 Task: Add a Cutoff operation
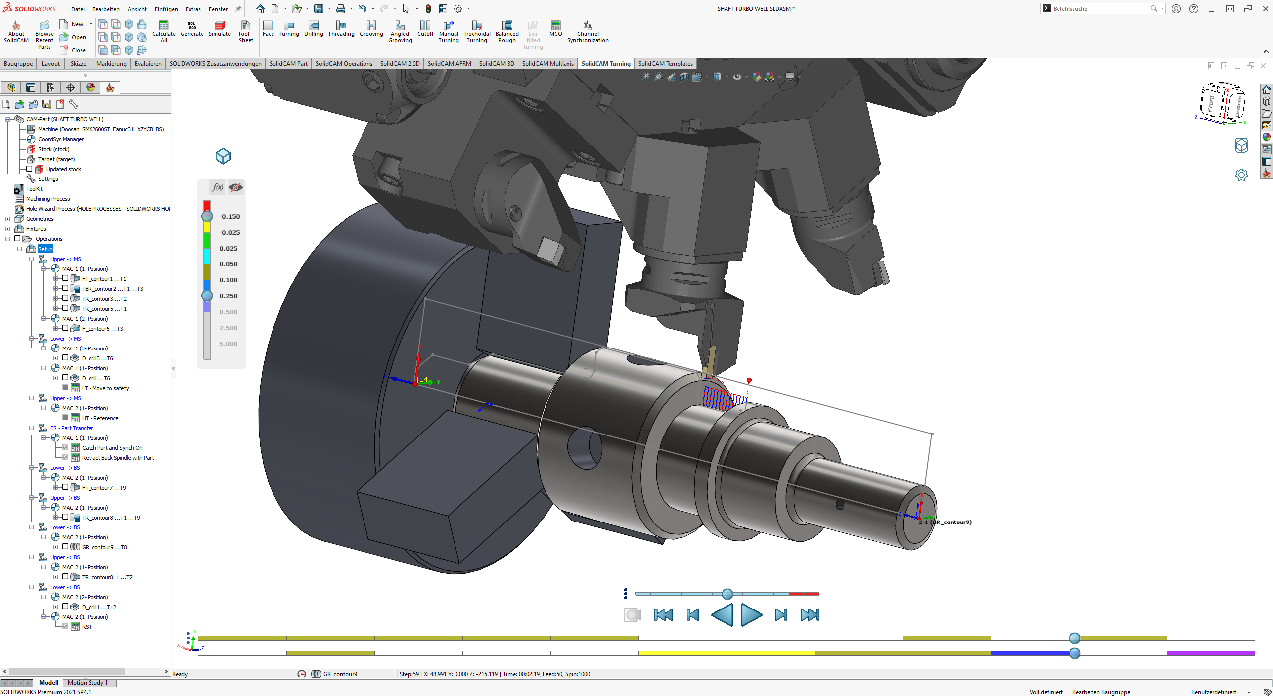(x=425, y=29)
